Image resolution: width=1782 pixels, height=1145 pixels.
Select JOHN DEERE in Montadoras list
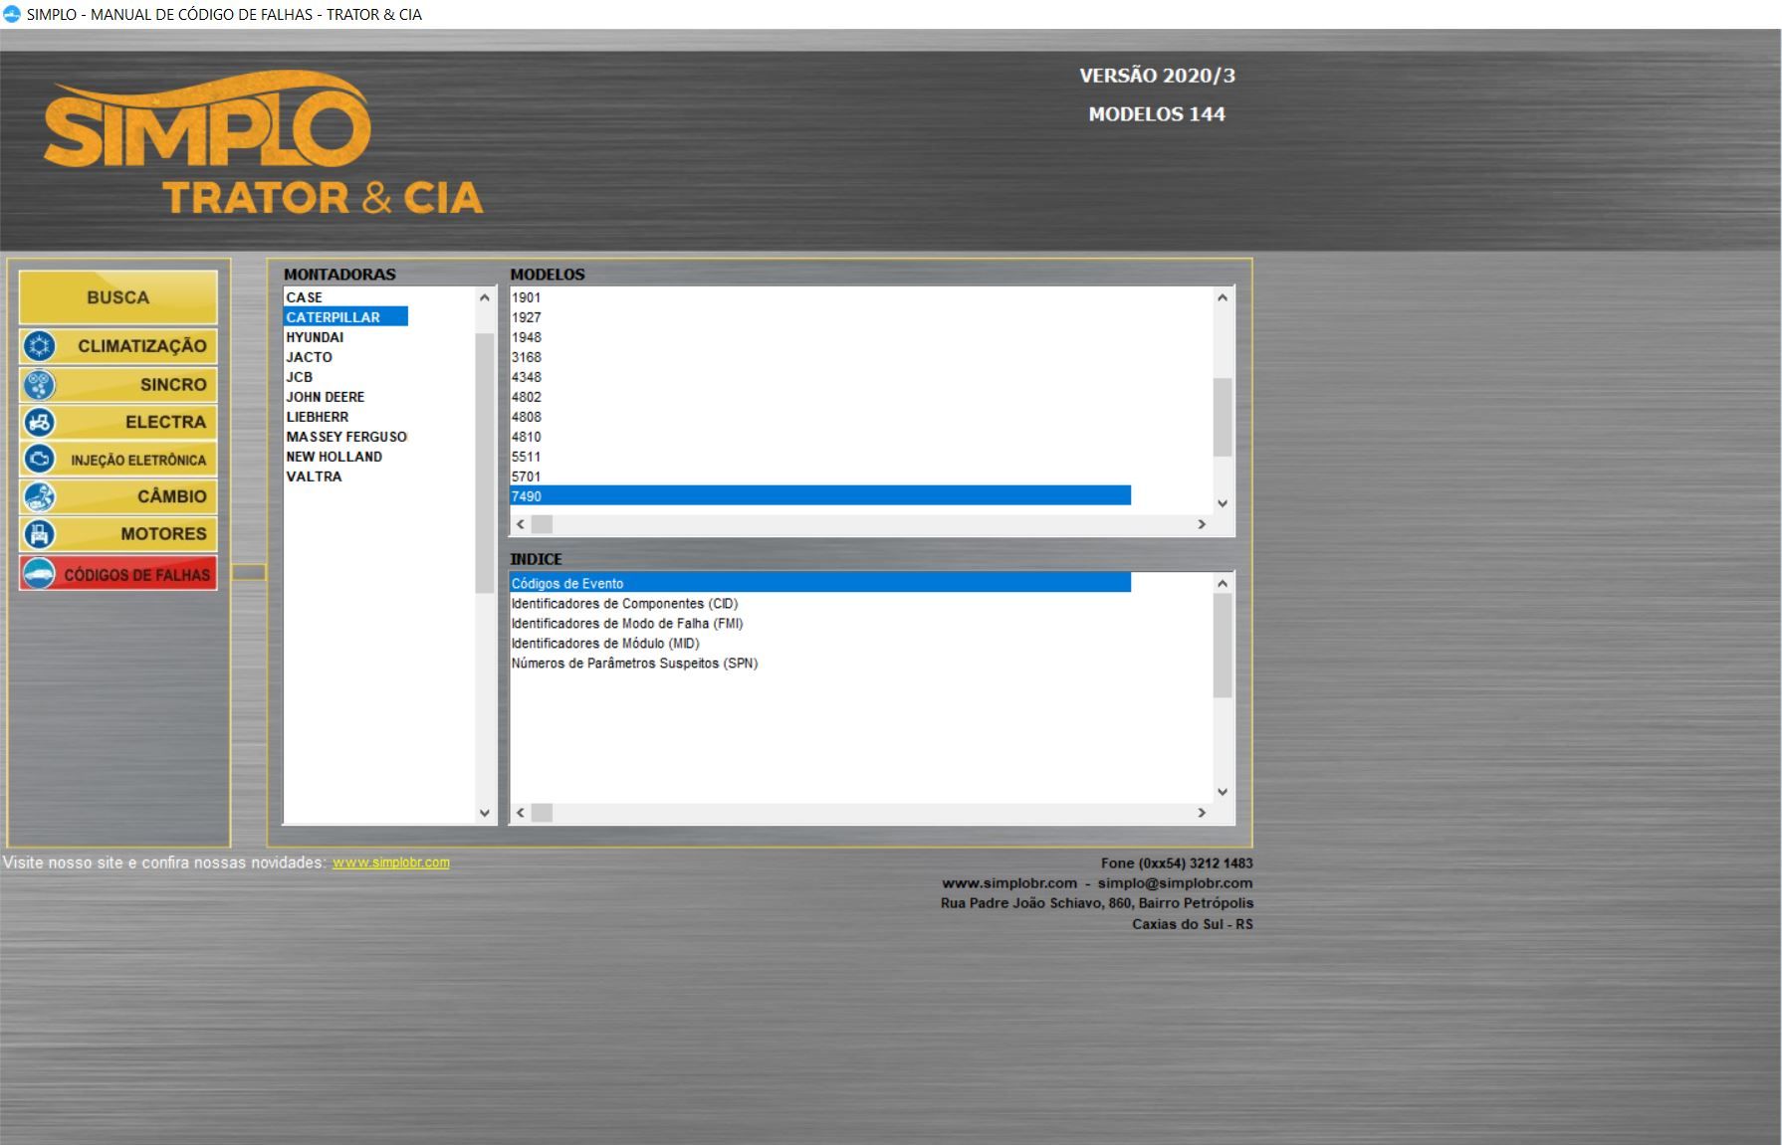coord(326,397)
